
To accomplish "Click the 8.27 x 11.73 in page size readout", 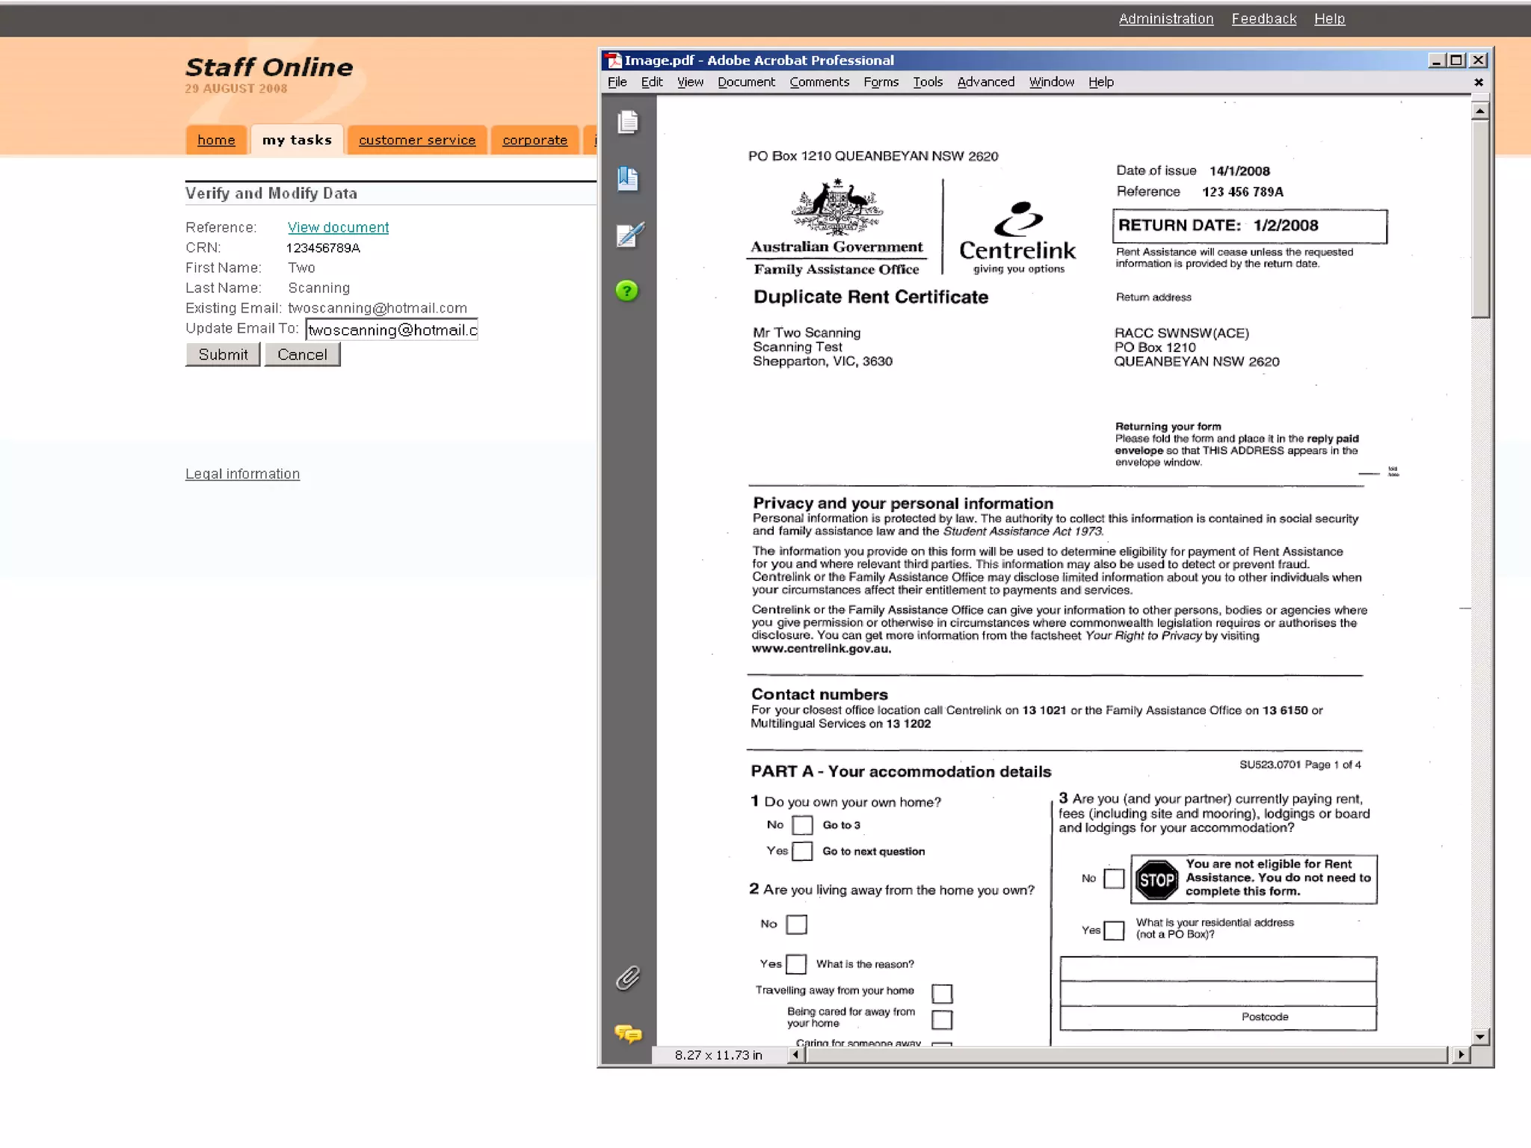I will click(x=718, y=1055).
